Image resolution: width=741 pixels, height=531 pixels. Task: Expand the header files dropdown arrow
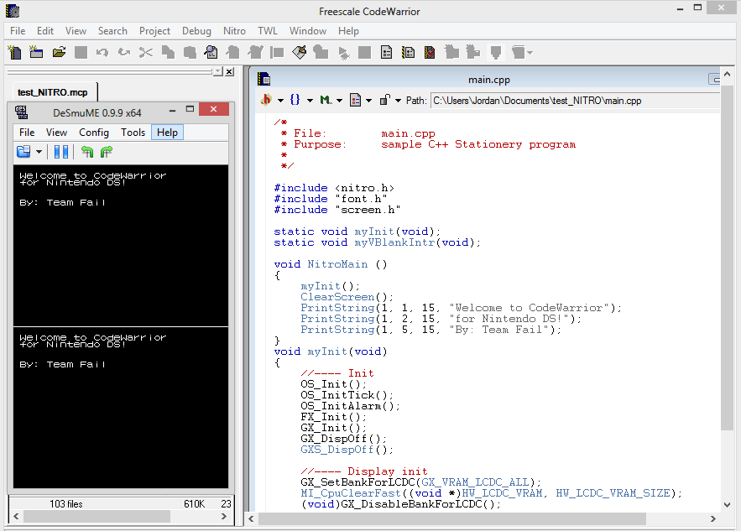(x=280, y=101)
